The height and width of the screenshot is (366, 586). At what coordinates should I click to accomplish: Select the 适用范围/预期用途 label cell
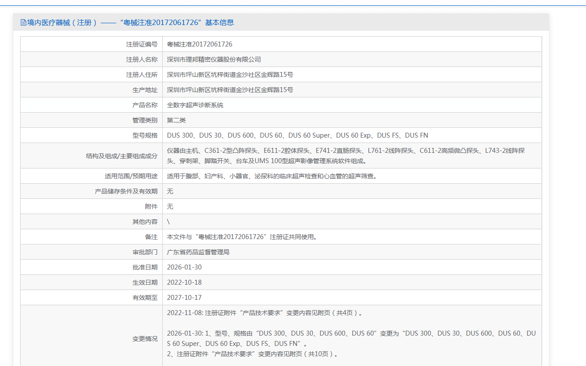pos(91,176)
